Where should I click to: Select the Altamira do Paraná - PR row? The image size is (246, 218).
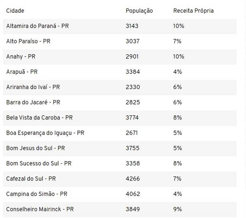(x=120, y=26)
